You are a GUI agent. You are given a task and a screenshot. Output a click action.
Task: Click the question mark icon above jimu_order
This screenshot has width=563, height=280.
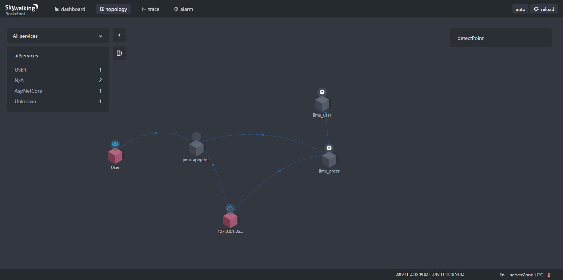pos(329,148)
